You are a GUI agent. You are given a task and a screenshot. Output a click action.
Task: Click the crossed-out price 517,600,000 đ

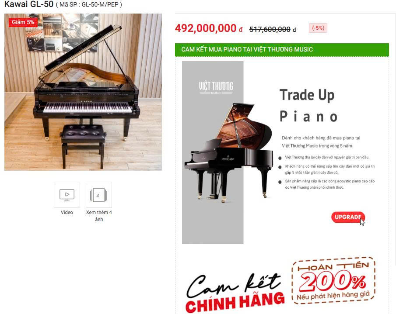pyautogui.click(x=273, y=30)
